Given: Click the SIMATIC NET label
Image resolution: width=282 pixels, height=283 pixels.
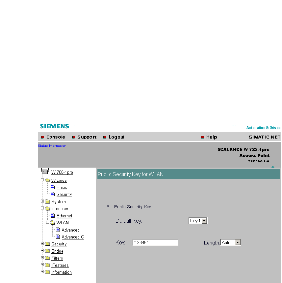Looking at the screenshot, I should coord(264,137).
